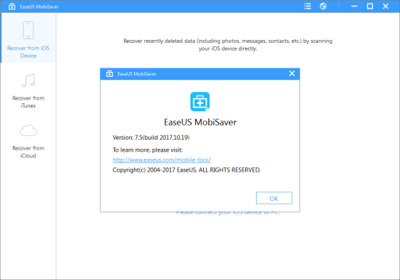This screenshot has height=280, width=400.
Task: Open the menu list icon in title bar
Action: (x=307, y=6)
